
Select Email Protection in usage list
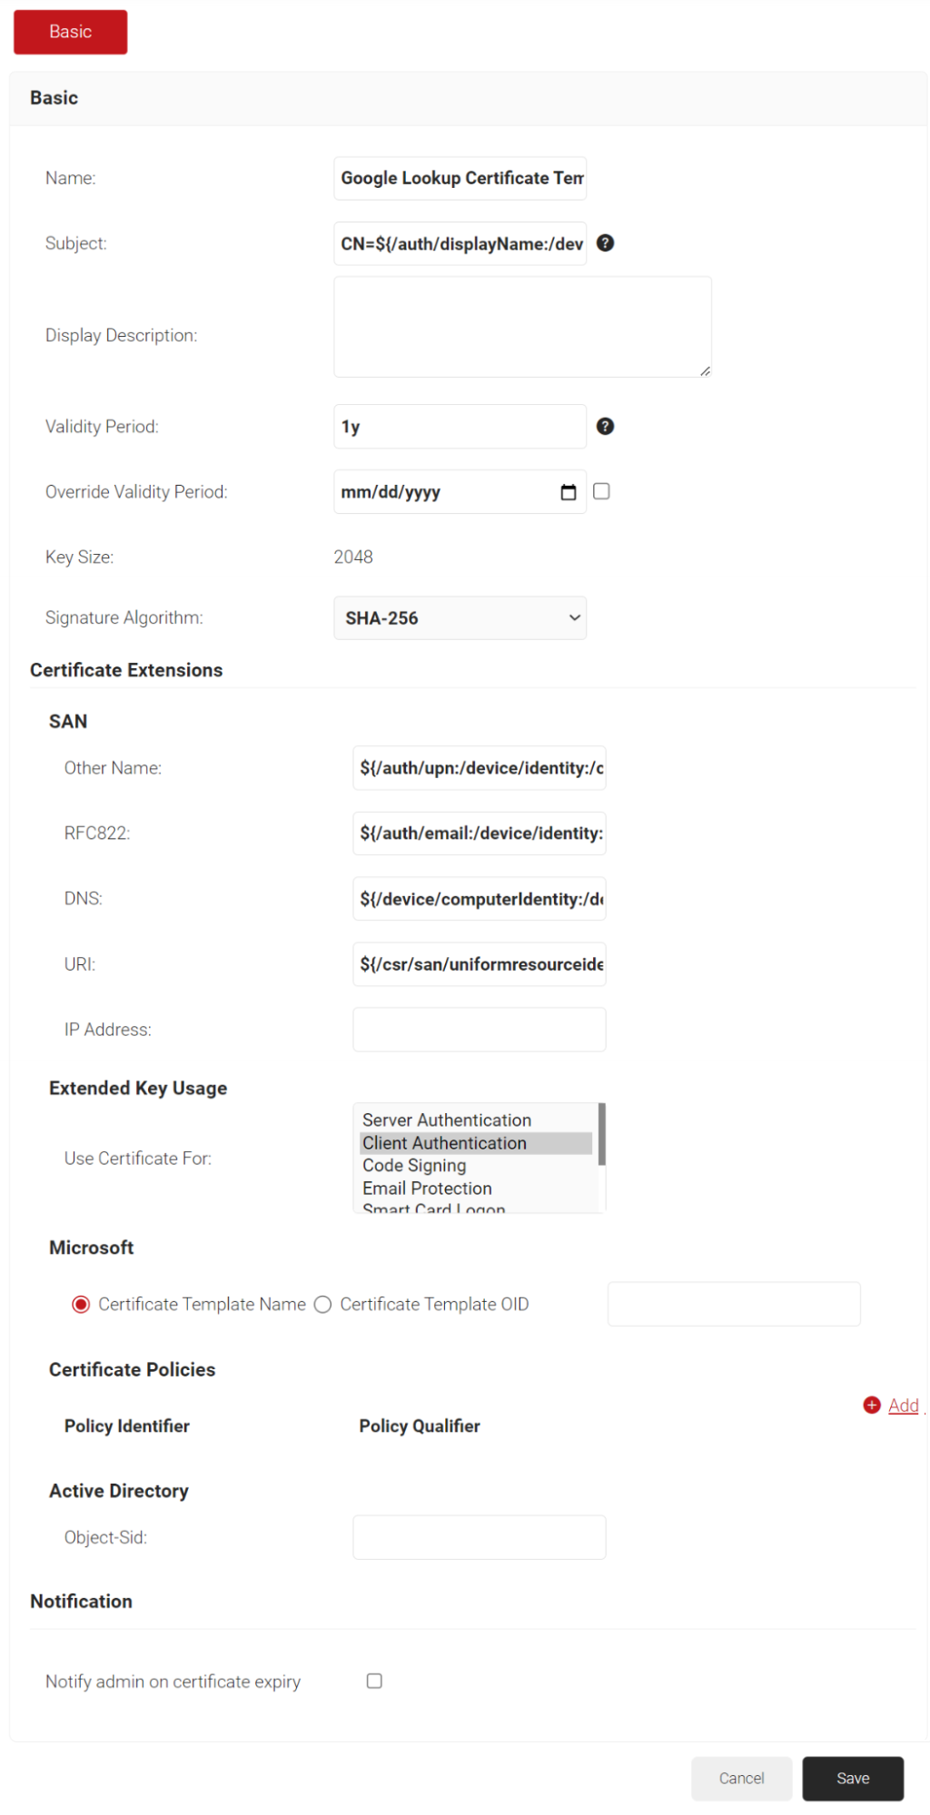(x=427, y=1188)
